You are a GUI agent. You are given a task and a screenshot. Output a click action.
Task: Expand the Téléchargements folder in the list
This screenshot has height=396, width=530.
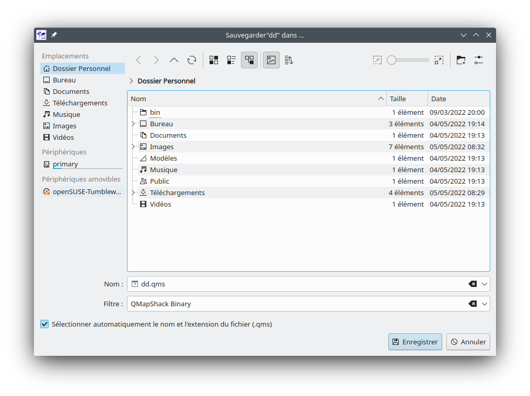coord(133,193)
